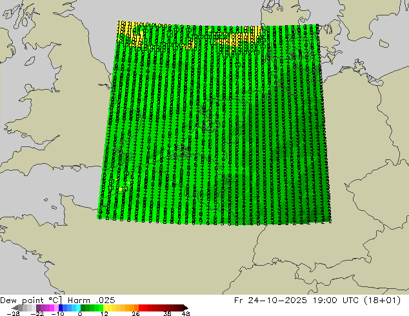Click the cyan swatch just below 0
409x316 pixels.
click(78, 308)
